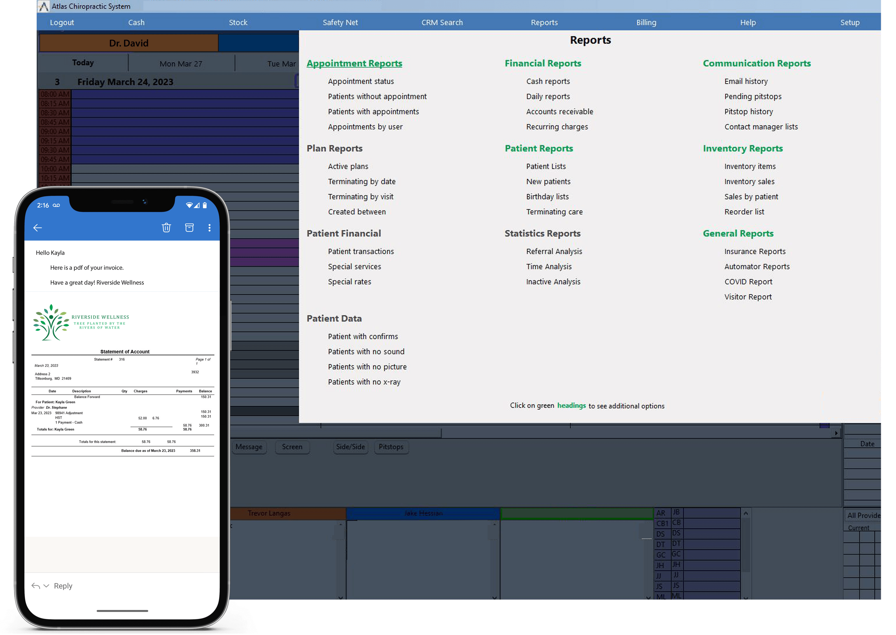
Task: Expand Patient Reports green heading
Action: coord(538,148)
